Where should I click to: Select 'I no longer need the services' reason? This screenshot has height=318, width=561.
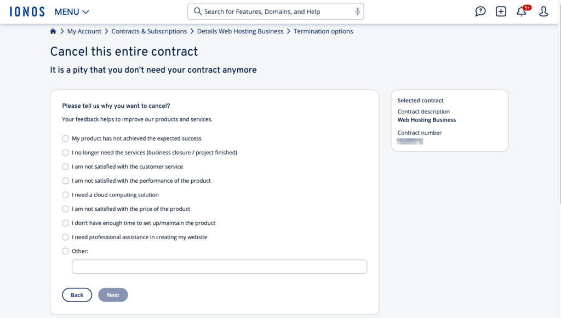65,152
